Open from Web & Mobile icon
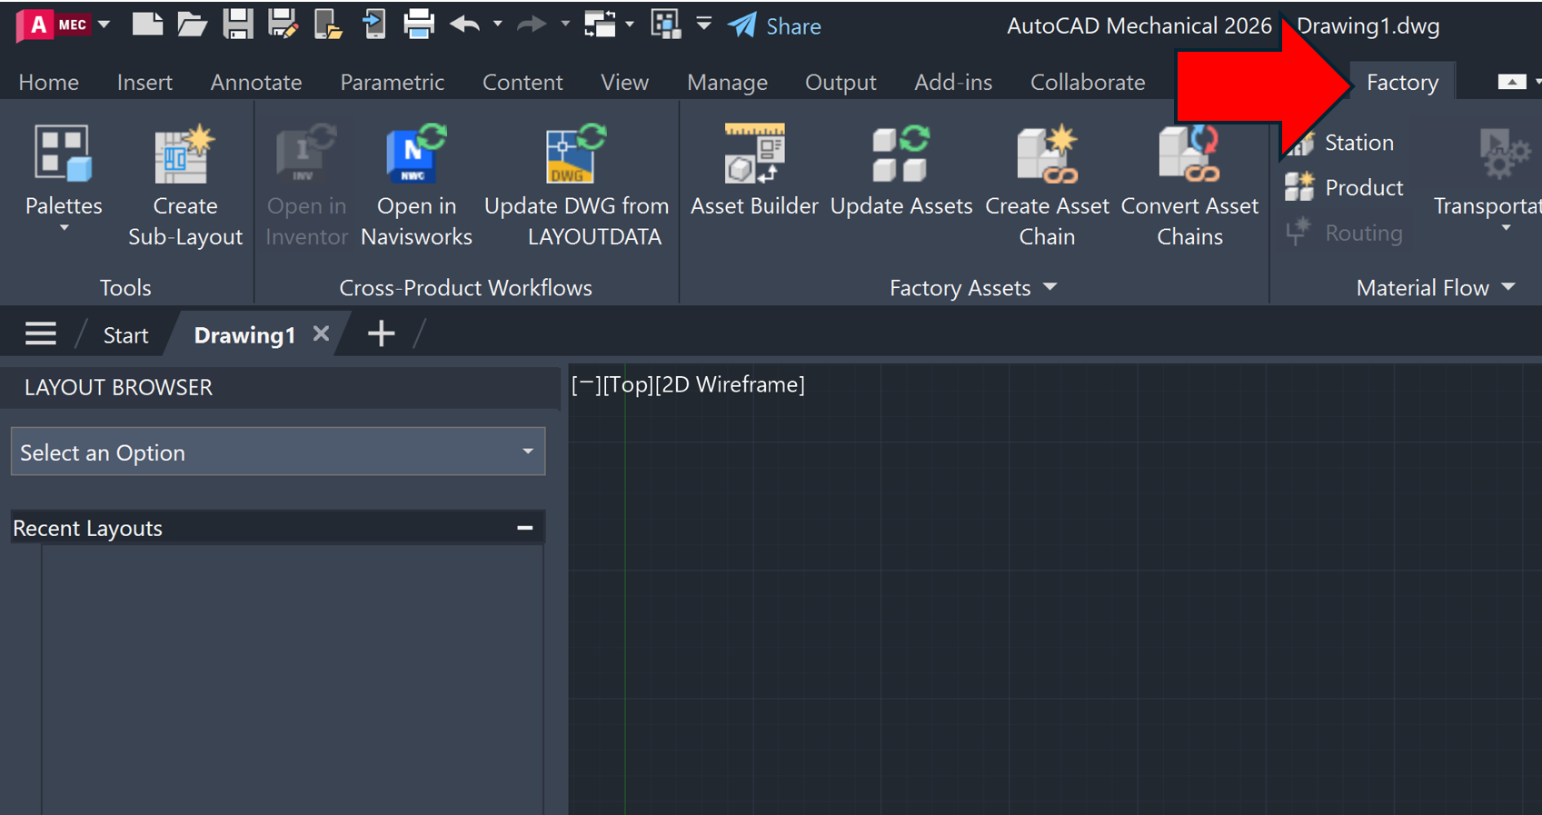1542x815 pixels. [327, 25]
